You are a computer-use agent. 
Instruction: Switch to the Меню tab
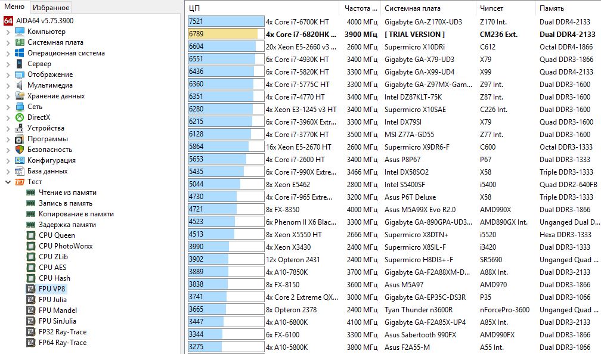(x=14, y=7)
